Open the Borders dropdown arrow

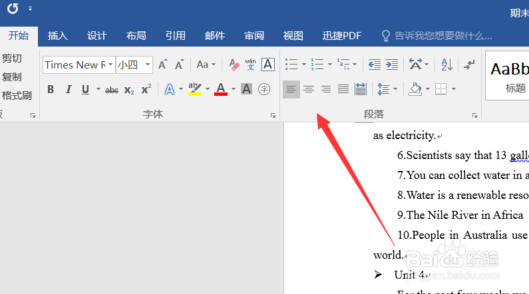coord(454,89)
